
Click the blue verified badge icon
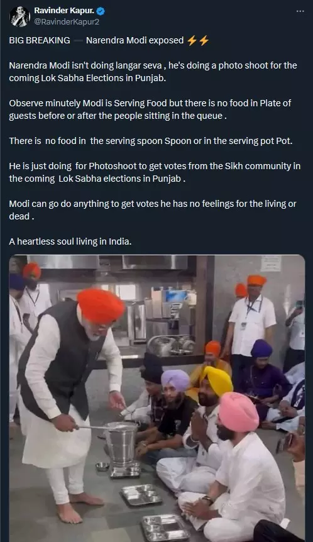tap(101, 11)
